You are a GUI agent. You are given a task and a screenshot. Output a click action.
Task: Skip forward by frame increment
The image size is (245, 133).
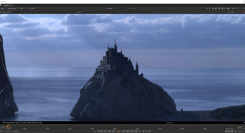pos(149,131)
